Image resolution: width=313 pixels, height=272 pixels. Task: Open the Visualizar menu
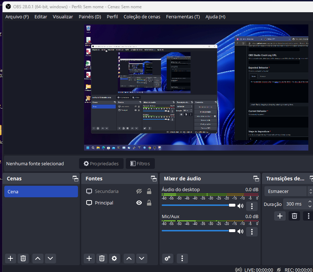(x=63, y=17)
